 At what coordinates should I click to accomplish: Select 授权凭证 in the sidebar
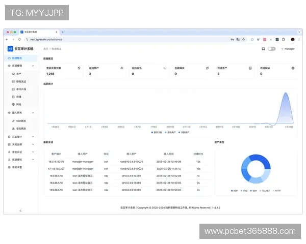[x=21, y=81]
